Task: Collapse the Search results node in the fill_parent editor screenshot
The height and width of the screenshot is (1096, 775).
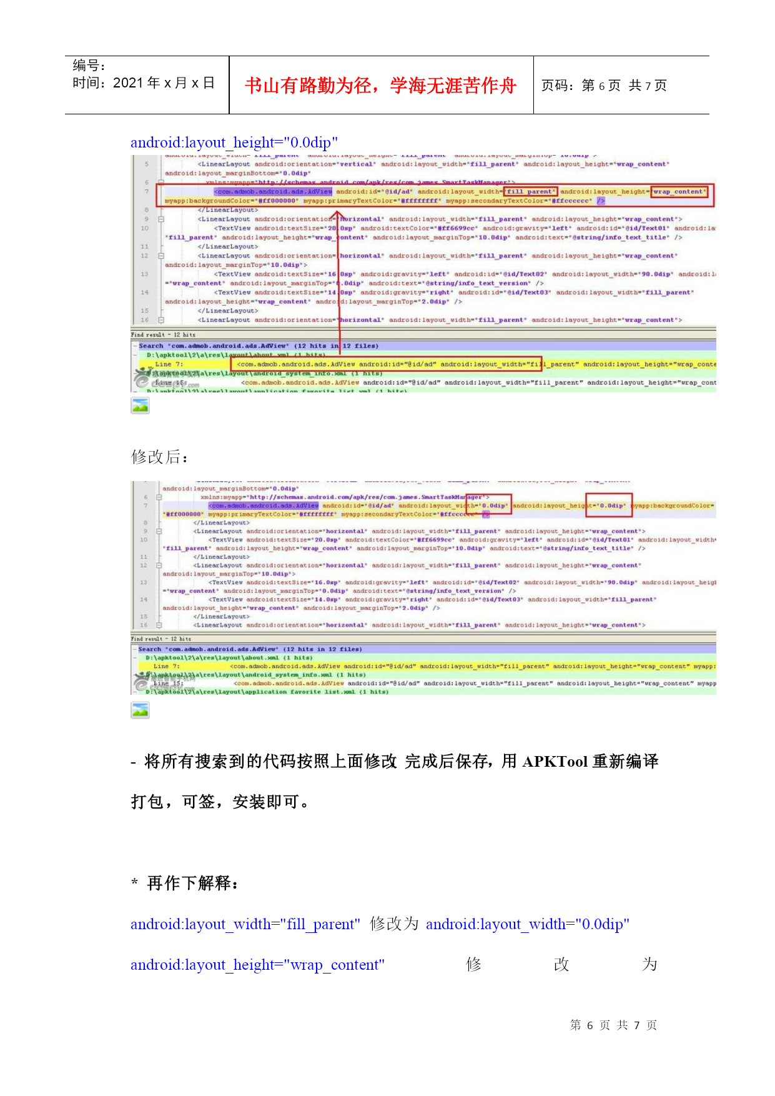Action: click(134, 346)
